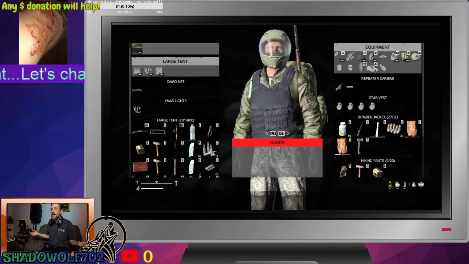Screen dimensions: 469x264
Task: Expand the xmas lights container chevron
Action: pyautogui.click(x=151, y=74)
